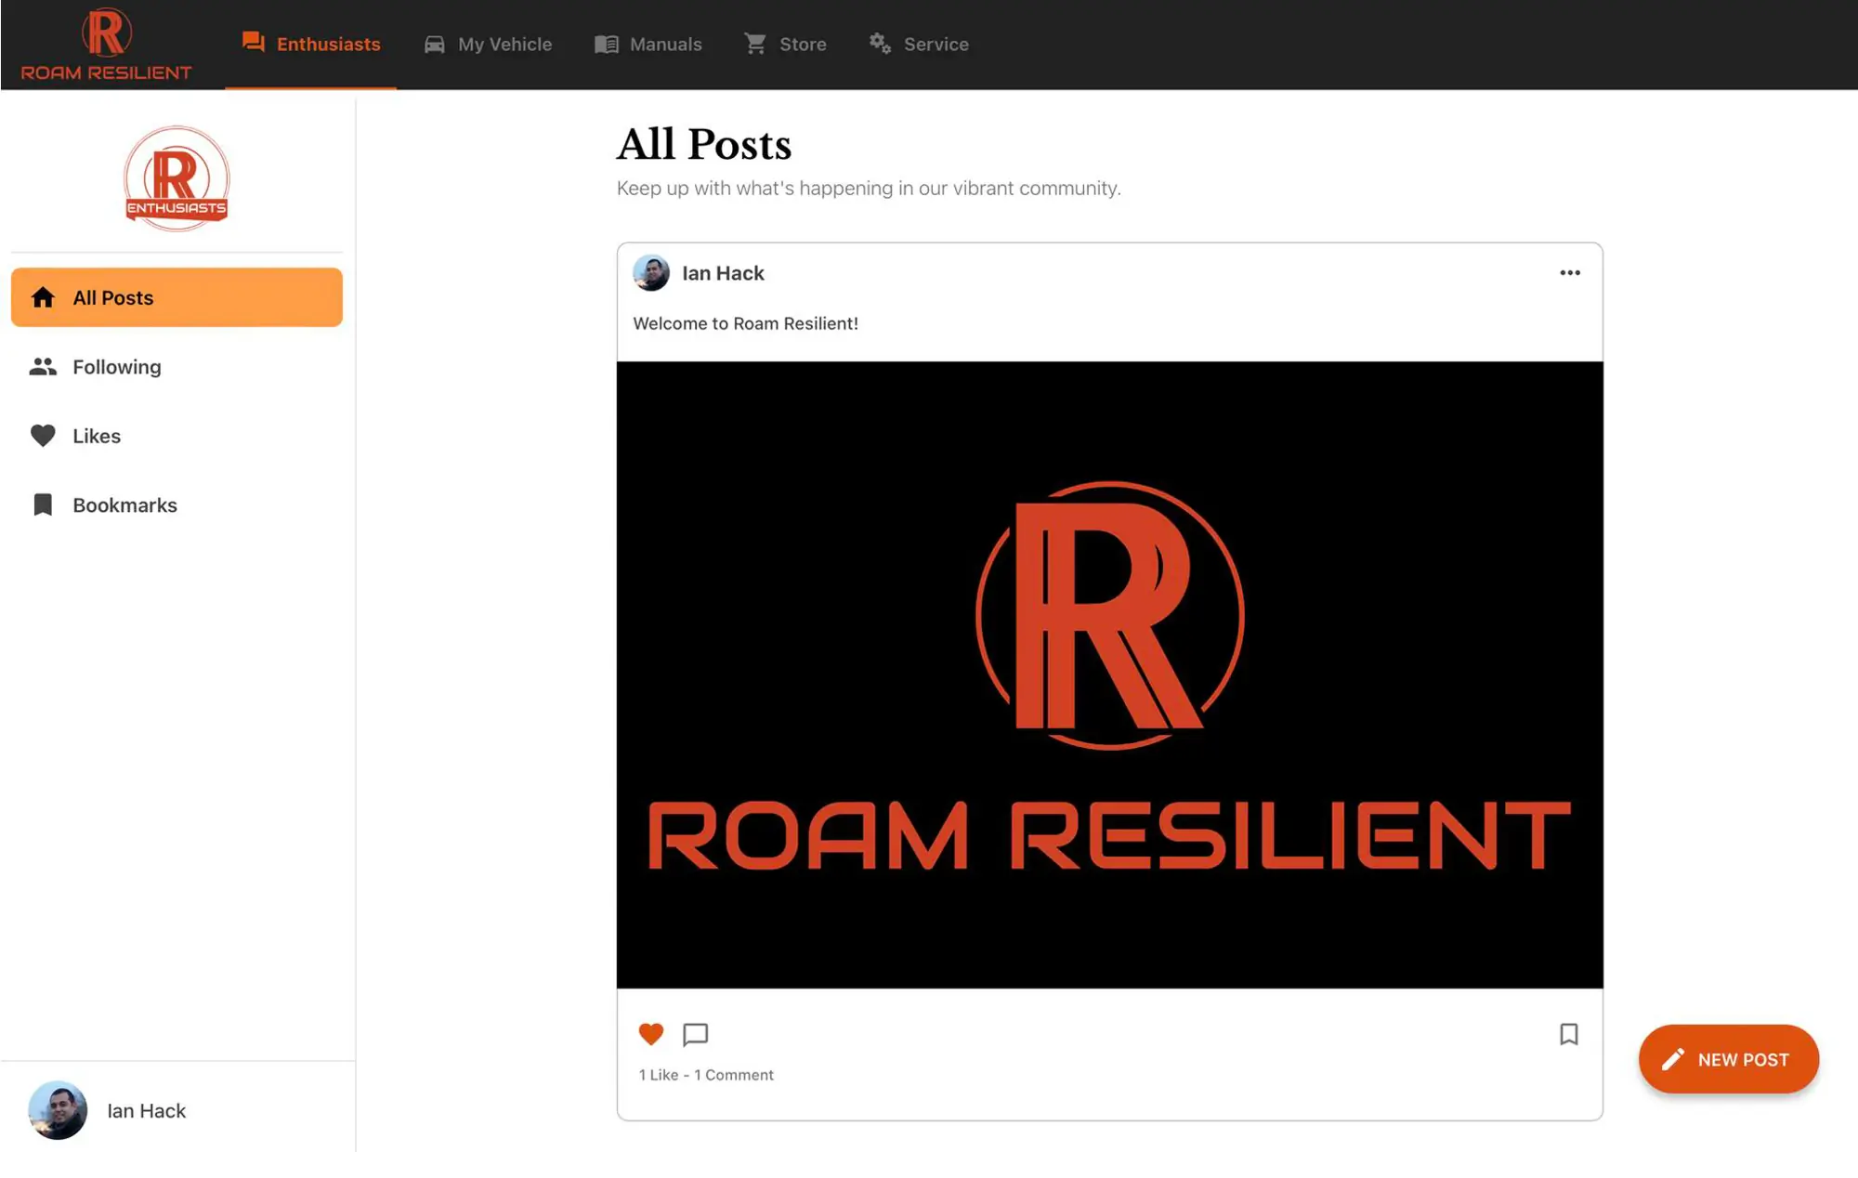1858x1178 pixels.
Task: Open the Store shopping cart icon
Action: 755,43
